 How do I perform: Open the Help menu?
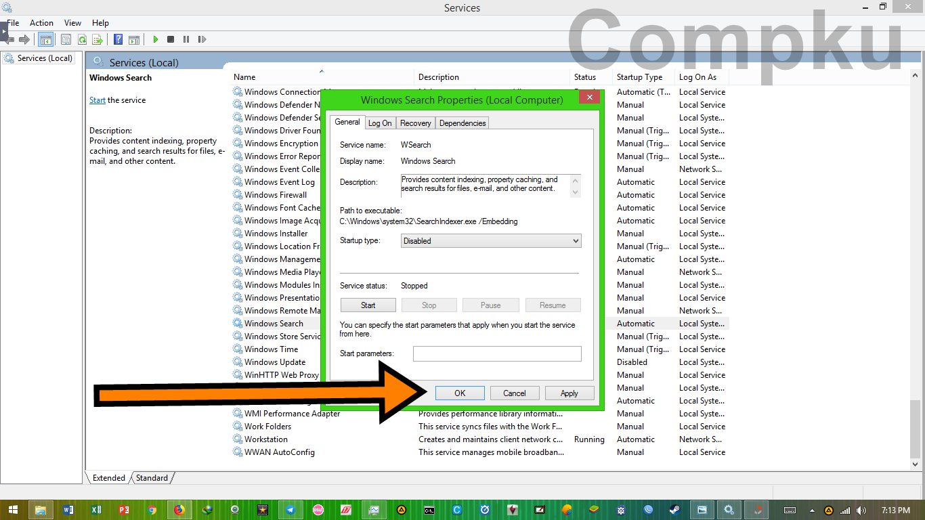click(x=100, y=22)
